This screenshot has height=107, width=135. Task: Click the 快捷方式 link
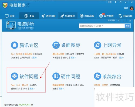pos(80,54)
